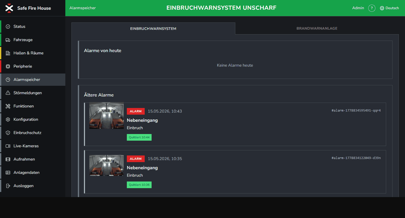The width and height of the screenshot is (405, 218).
Task: Click the Safe Fire House logo icon
Action: pos(9,8)
